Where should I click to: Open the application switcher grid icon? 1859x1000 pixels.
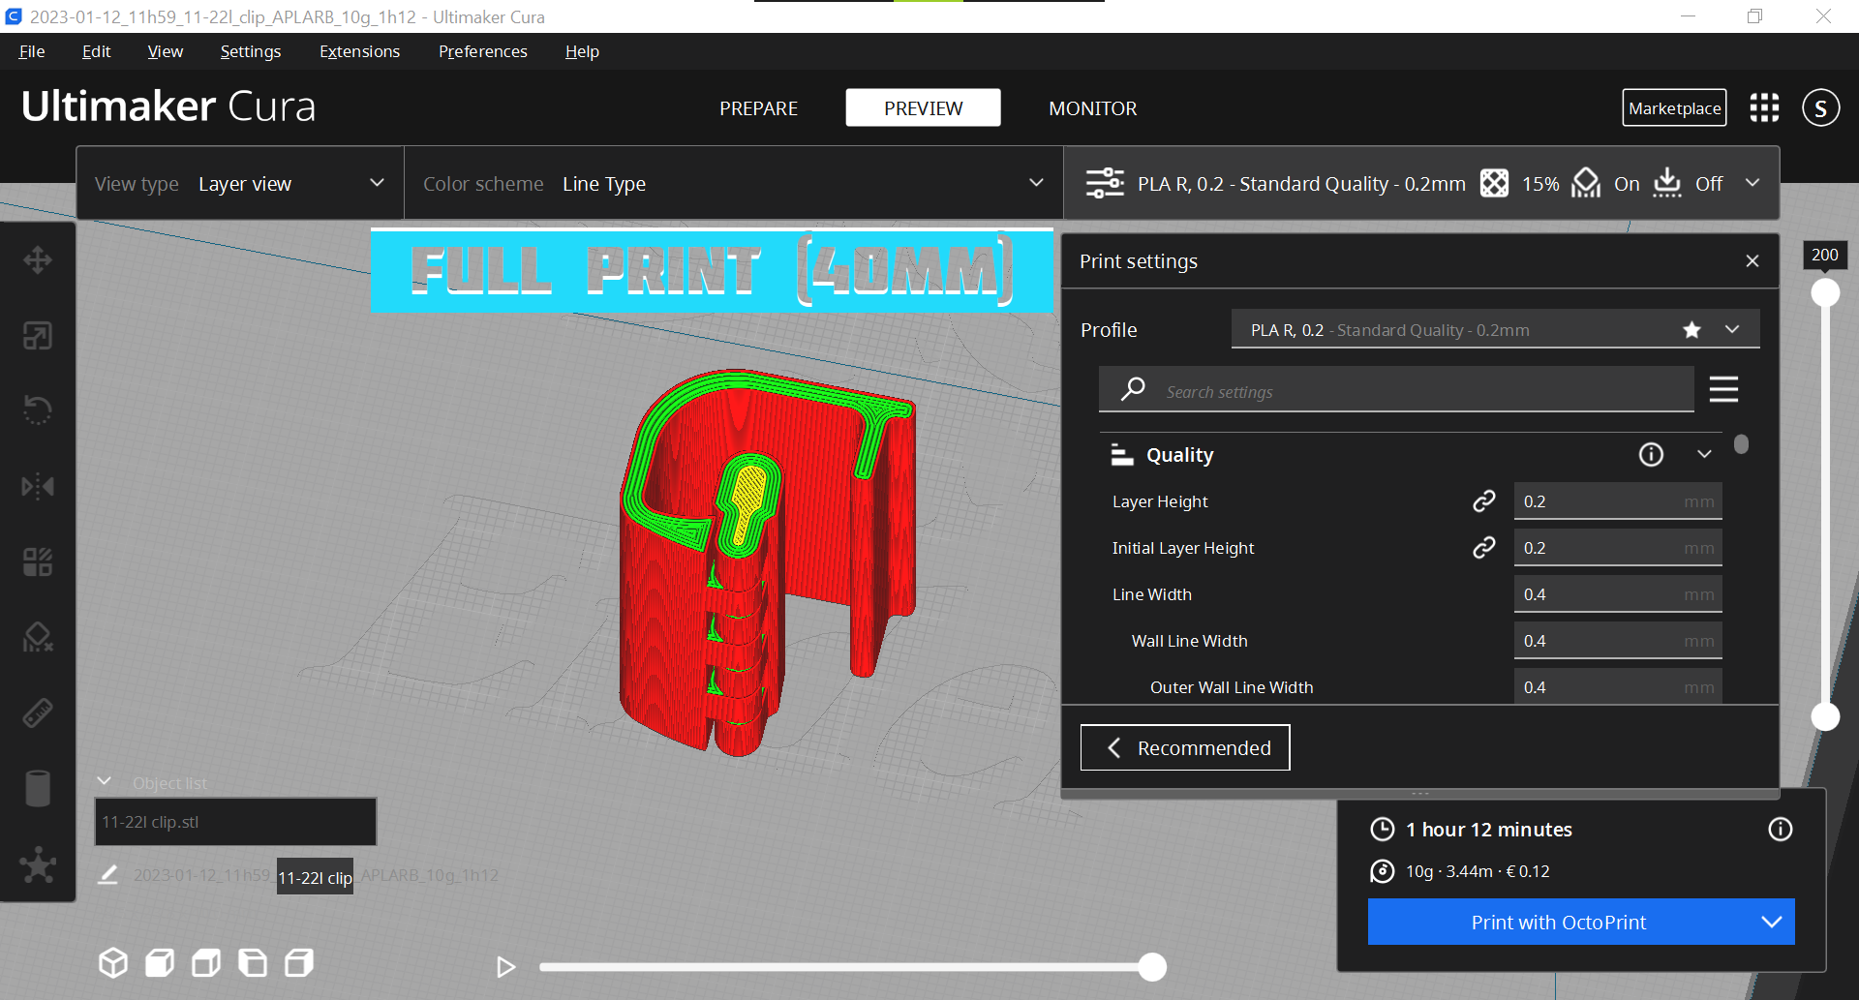(x=1764, y=107)
